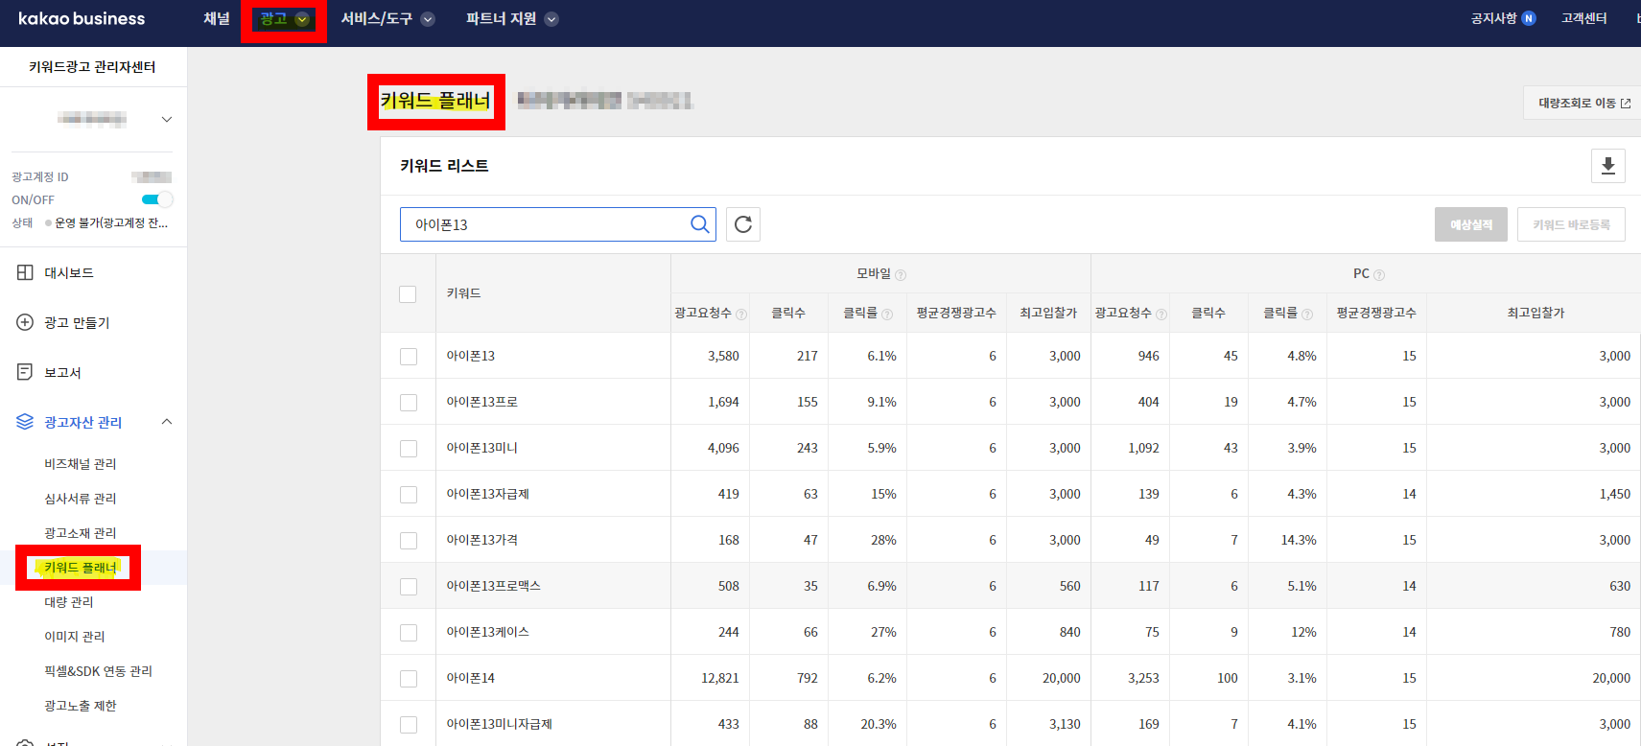1641x746 pixels.
Task: Click the 키워드광고 관리자센터 title link
Action: tap(92, 67)
